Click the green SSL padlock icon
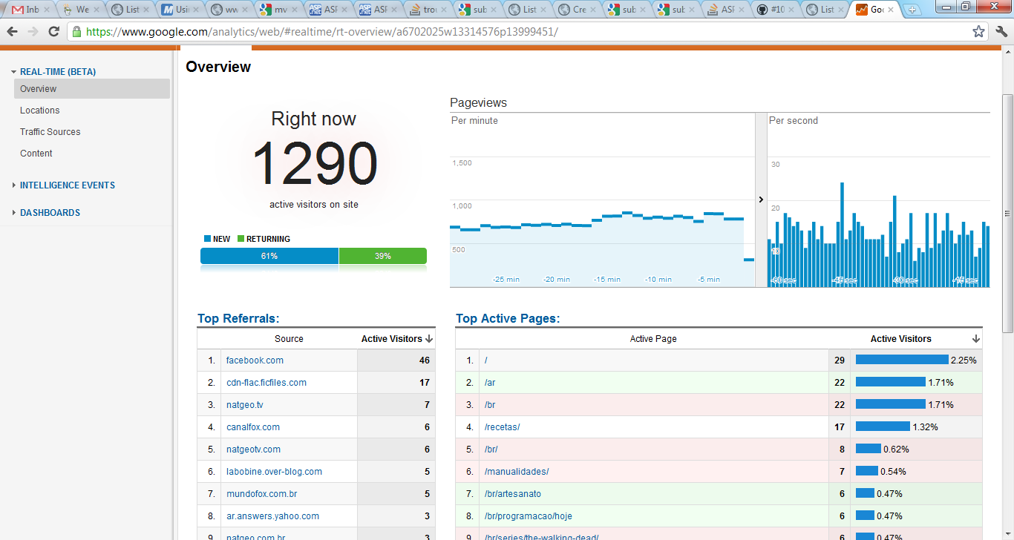The width and height of the screenshot is (1014, 540). tap(76, 32)
